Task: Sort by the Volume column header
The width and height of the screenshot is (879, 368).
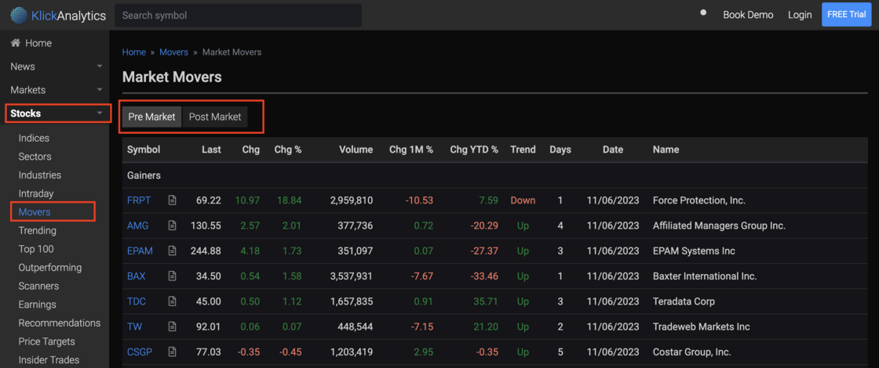Action: point(356,150)
